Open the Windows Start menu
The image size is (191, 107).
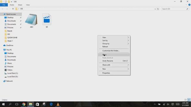pyautogui.click(x=3, y=104)
